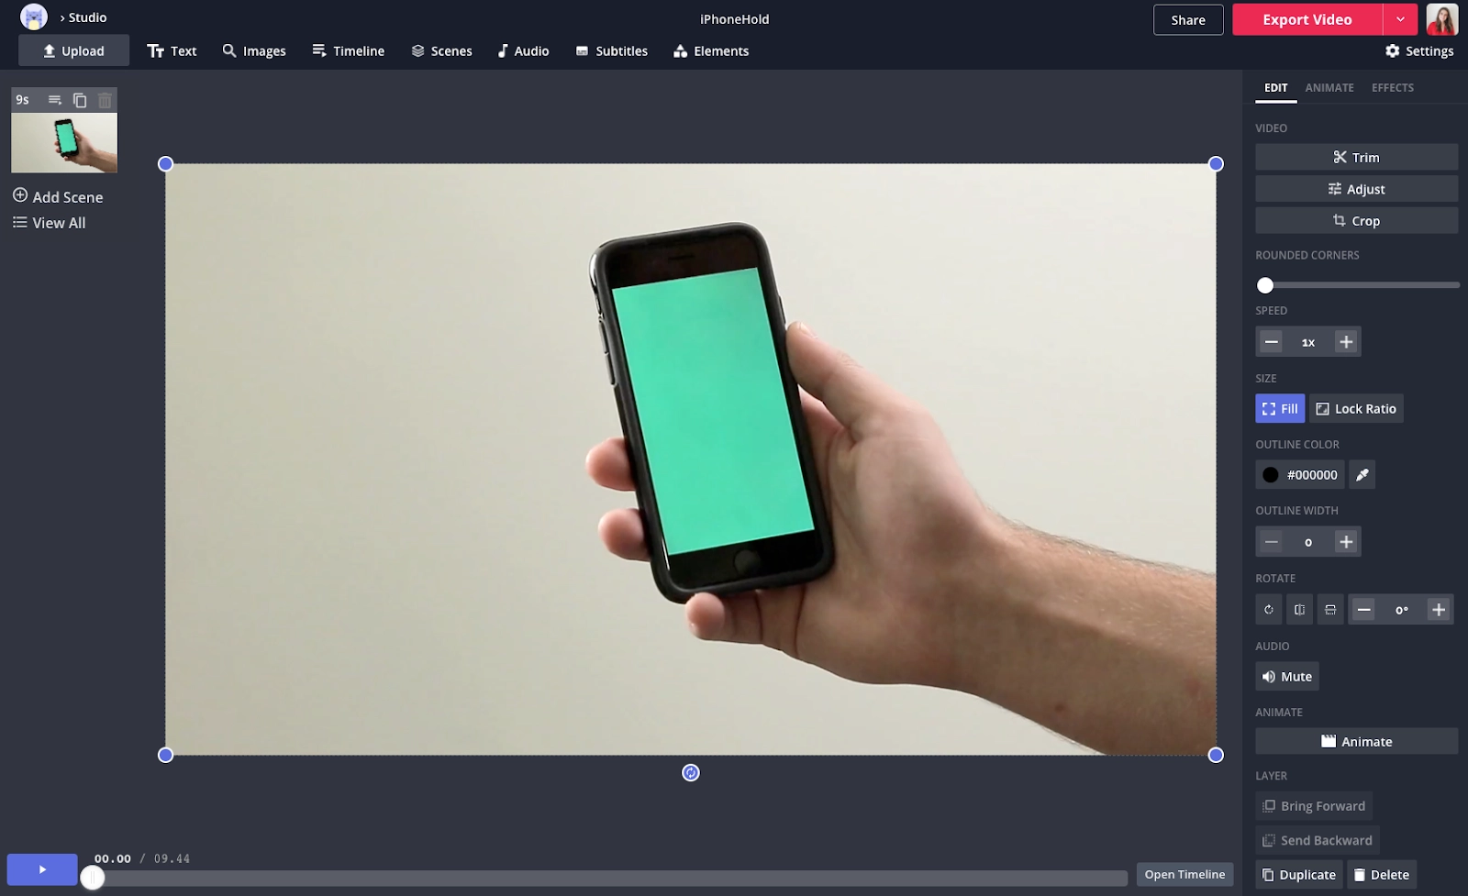Screen dimensions: 1468x896
Task: Select the Crop tool
Action: (x=1356, y=220)
